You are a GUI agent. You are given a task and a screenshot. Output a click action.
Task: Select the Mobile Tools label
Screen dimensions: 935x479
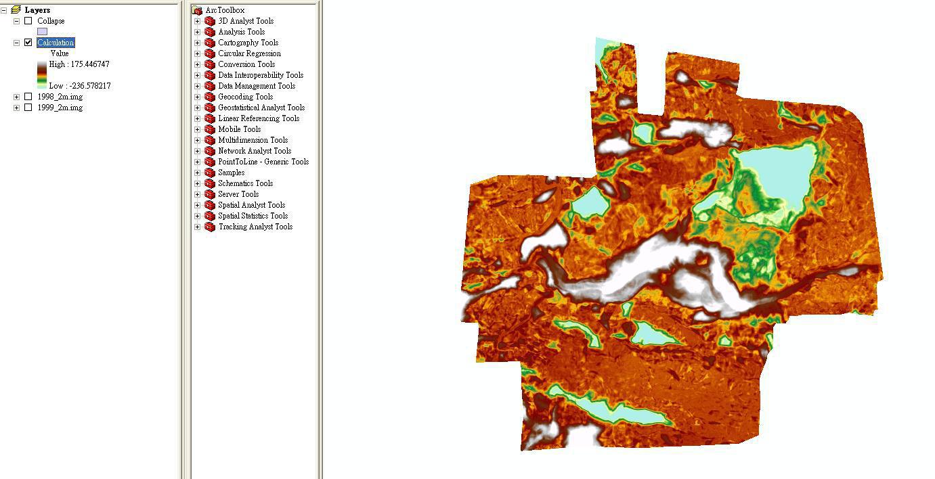coord(239,129)
